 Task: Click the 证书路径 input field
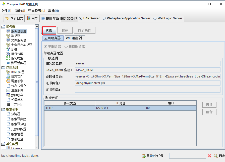pos(148,83)
